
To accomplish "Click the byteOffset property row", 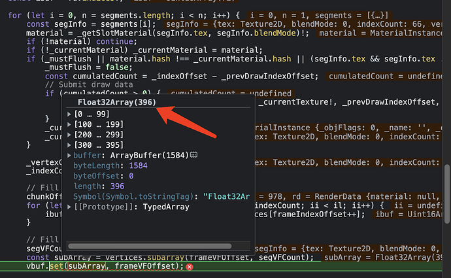I will pyautogui.click(x=103, y=176).
